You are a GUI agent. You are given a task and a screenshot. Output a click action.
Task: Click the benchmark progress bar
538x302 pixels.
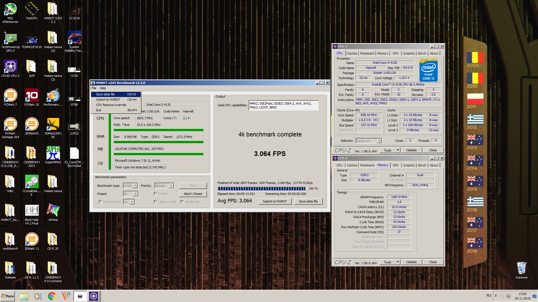click(262, 189)
